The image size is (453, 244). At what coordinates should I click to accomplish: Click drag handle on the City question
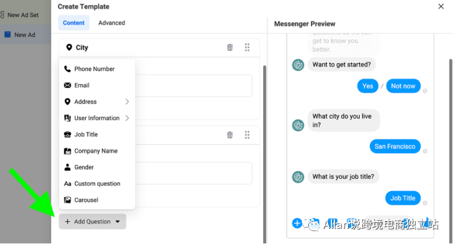click(247, 48)
